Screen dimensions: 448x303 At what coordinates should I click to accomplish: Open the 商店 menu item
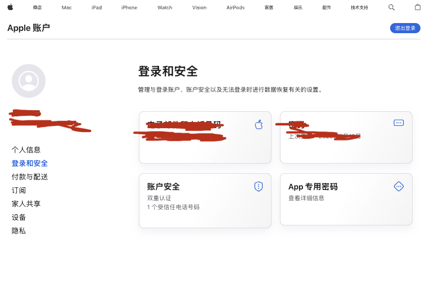pyautogui.click(x=37, y=8)
